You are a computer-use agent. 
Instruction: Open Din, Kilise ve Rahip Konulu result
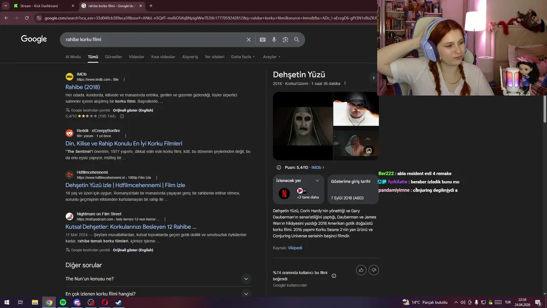[x=124, y=143]
